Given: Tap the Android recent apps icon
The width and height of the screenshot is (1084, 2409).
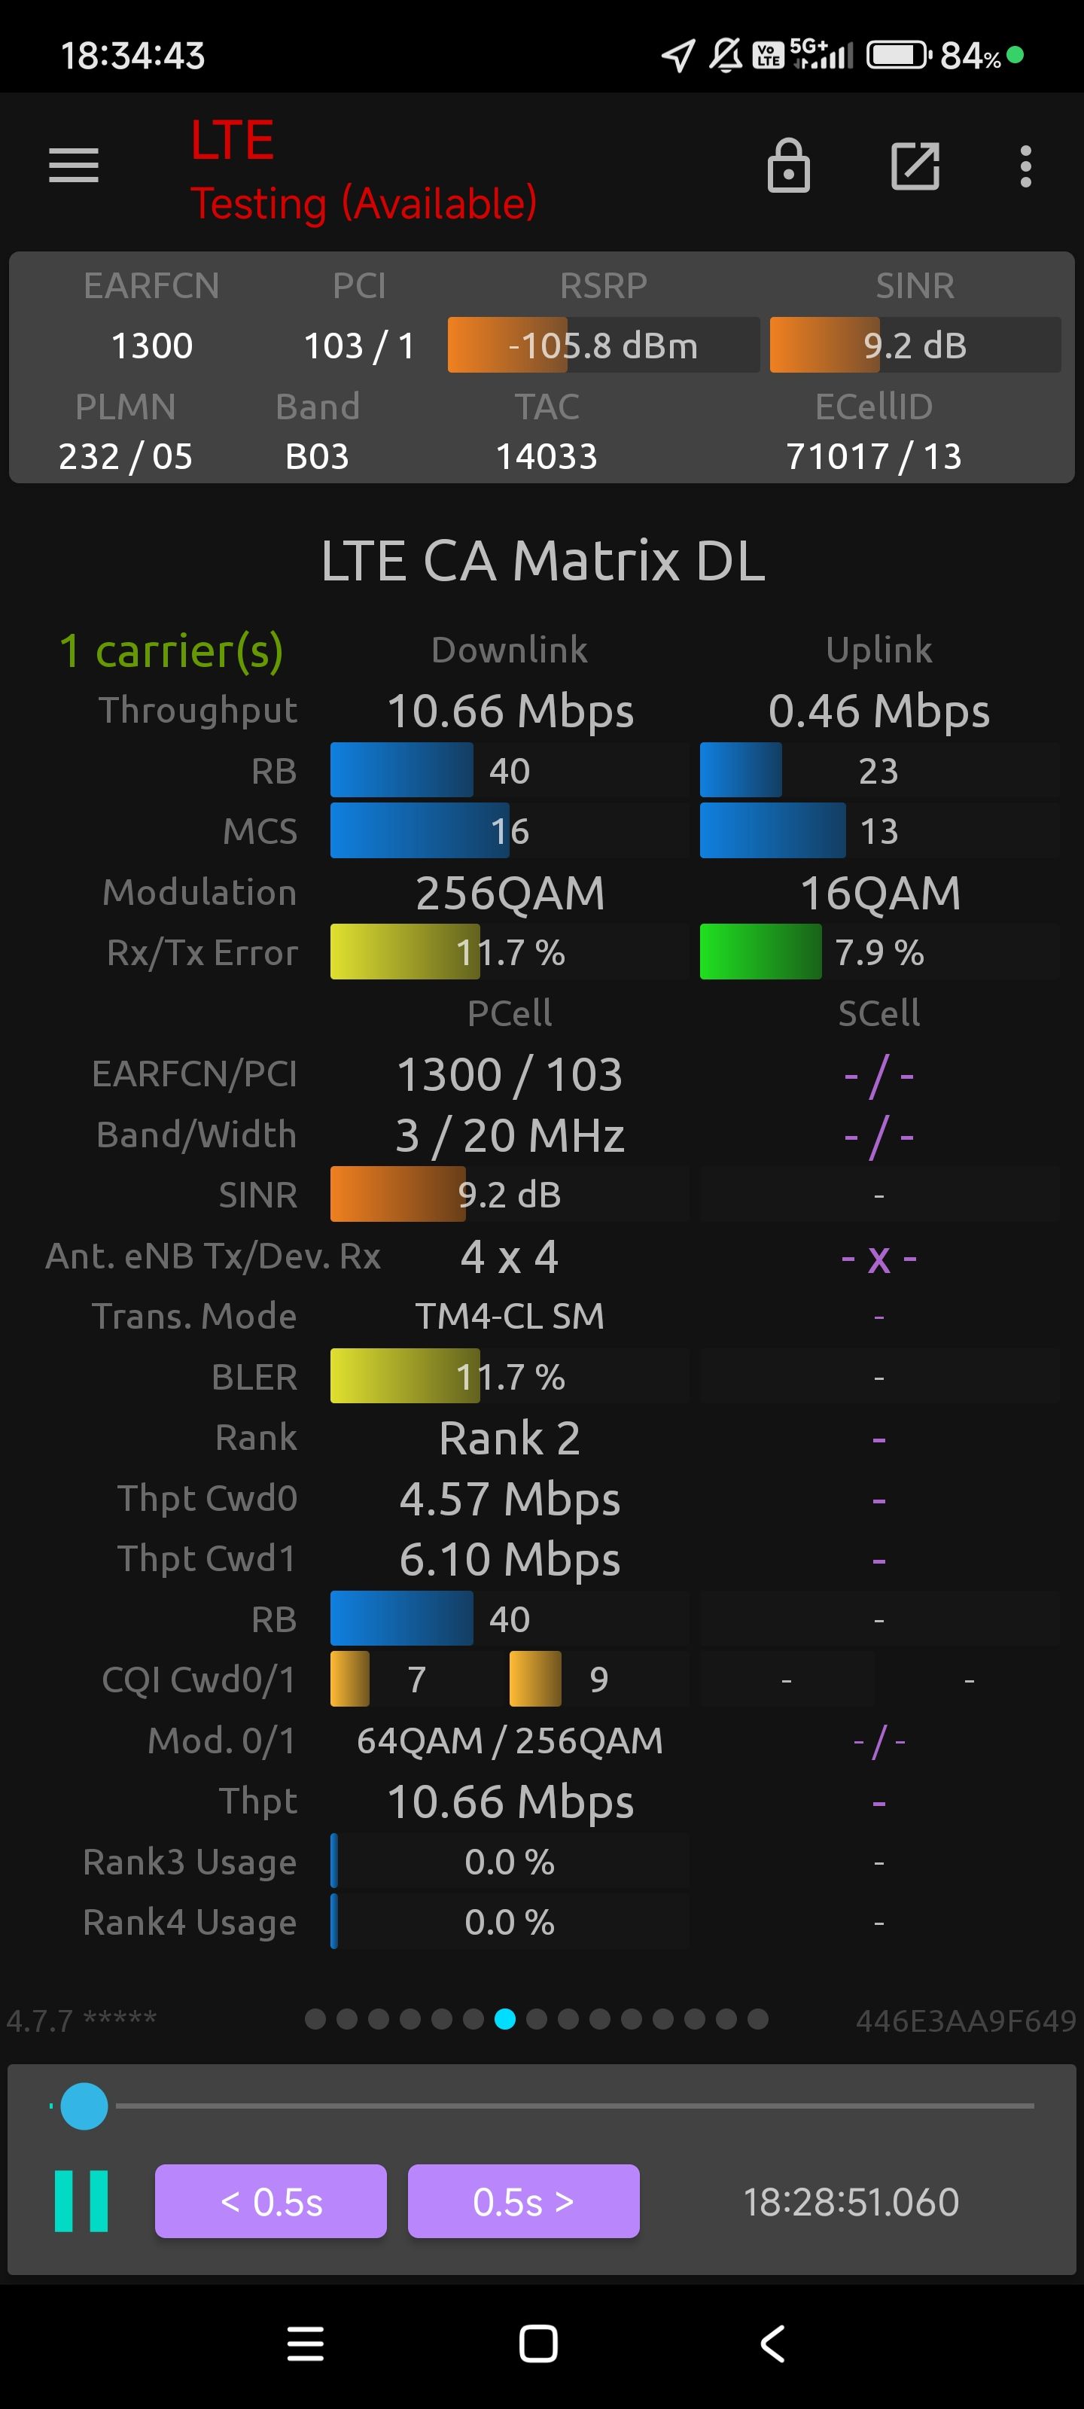Looking at the screenshot, I should click(x=306, y=2344).
